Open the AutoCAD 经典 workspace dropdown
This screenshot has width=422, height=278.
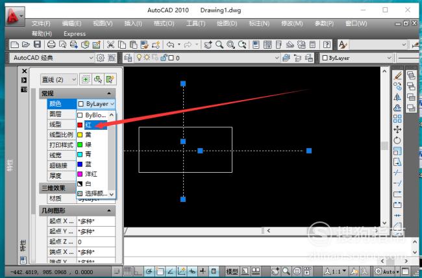52,58
